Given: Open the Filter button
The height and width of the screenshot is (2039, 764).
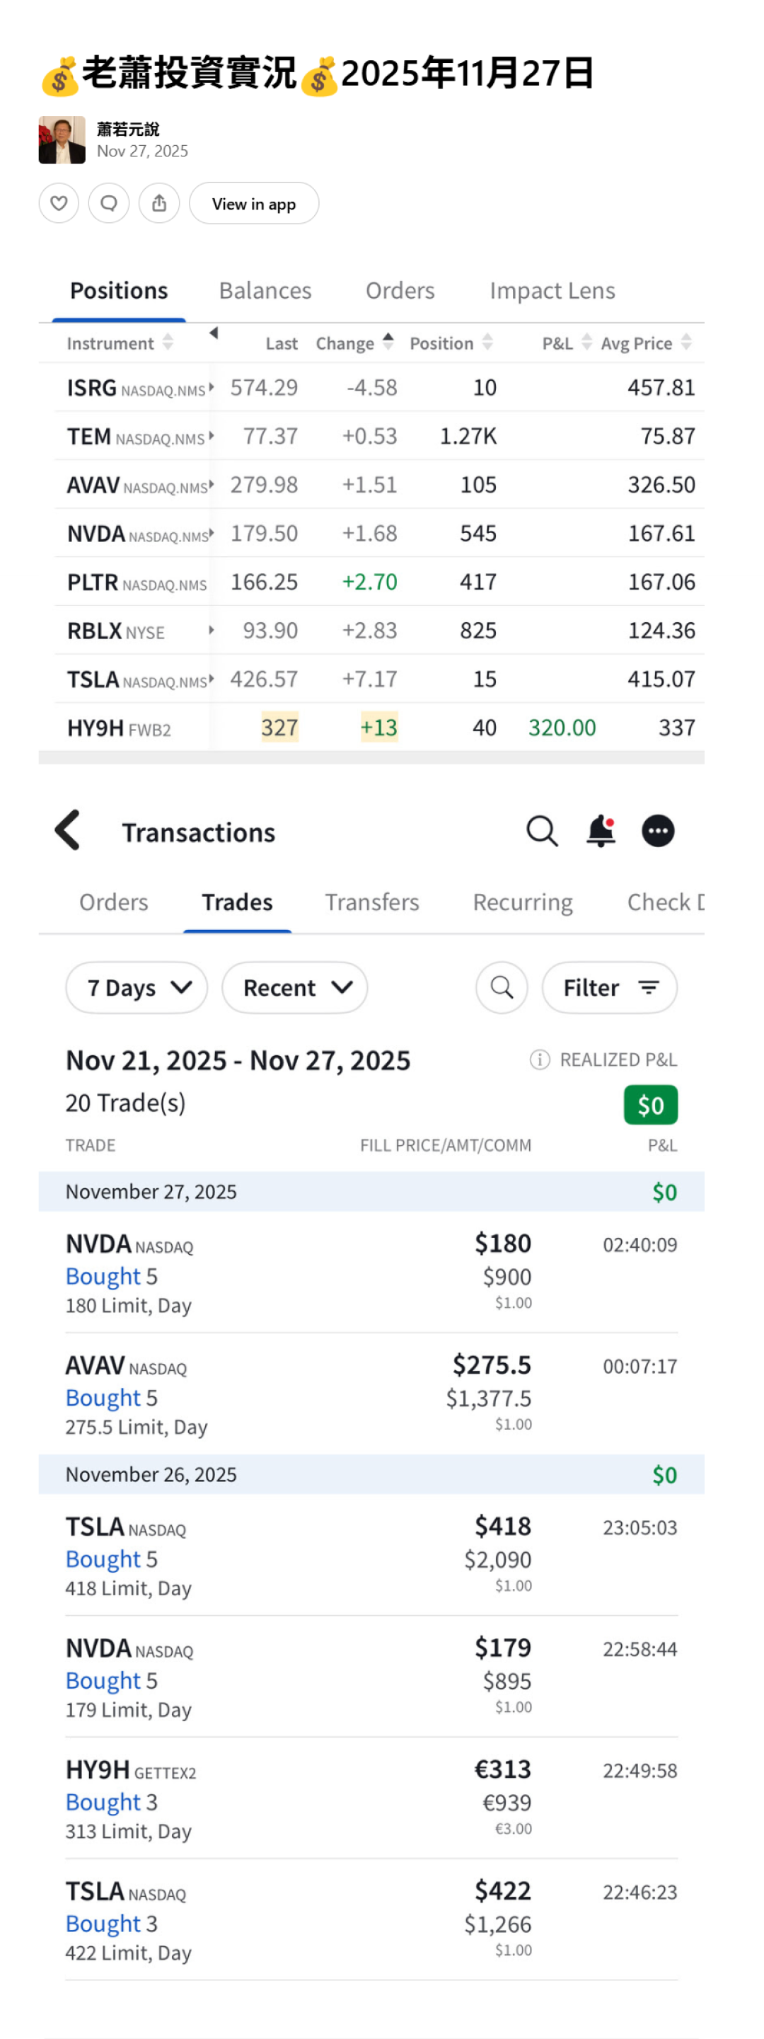Looking at the screenshot, I should tap(610, 988).
